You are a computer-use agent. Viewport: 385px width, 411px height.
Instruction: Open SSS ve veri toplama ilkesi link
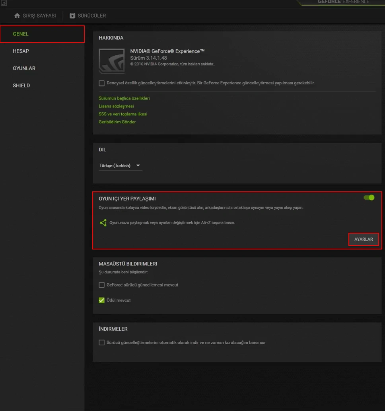tap(123, 114)
